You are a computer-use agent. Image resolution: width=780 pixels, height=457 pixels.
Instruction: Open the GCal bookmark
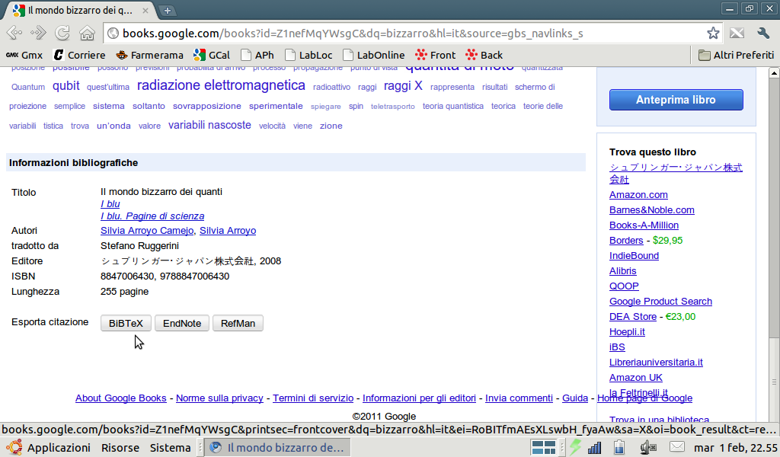point(212,55)
